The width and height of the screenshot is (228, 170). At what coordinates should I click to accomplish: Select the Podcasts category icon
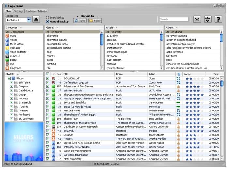(7, 48)
